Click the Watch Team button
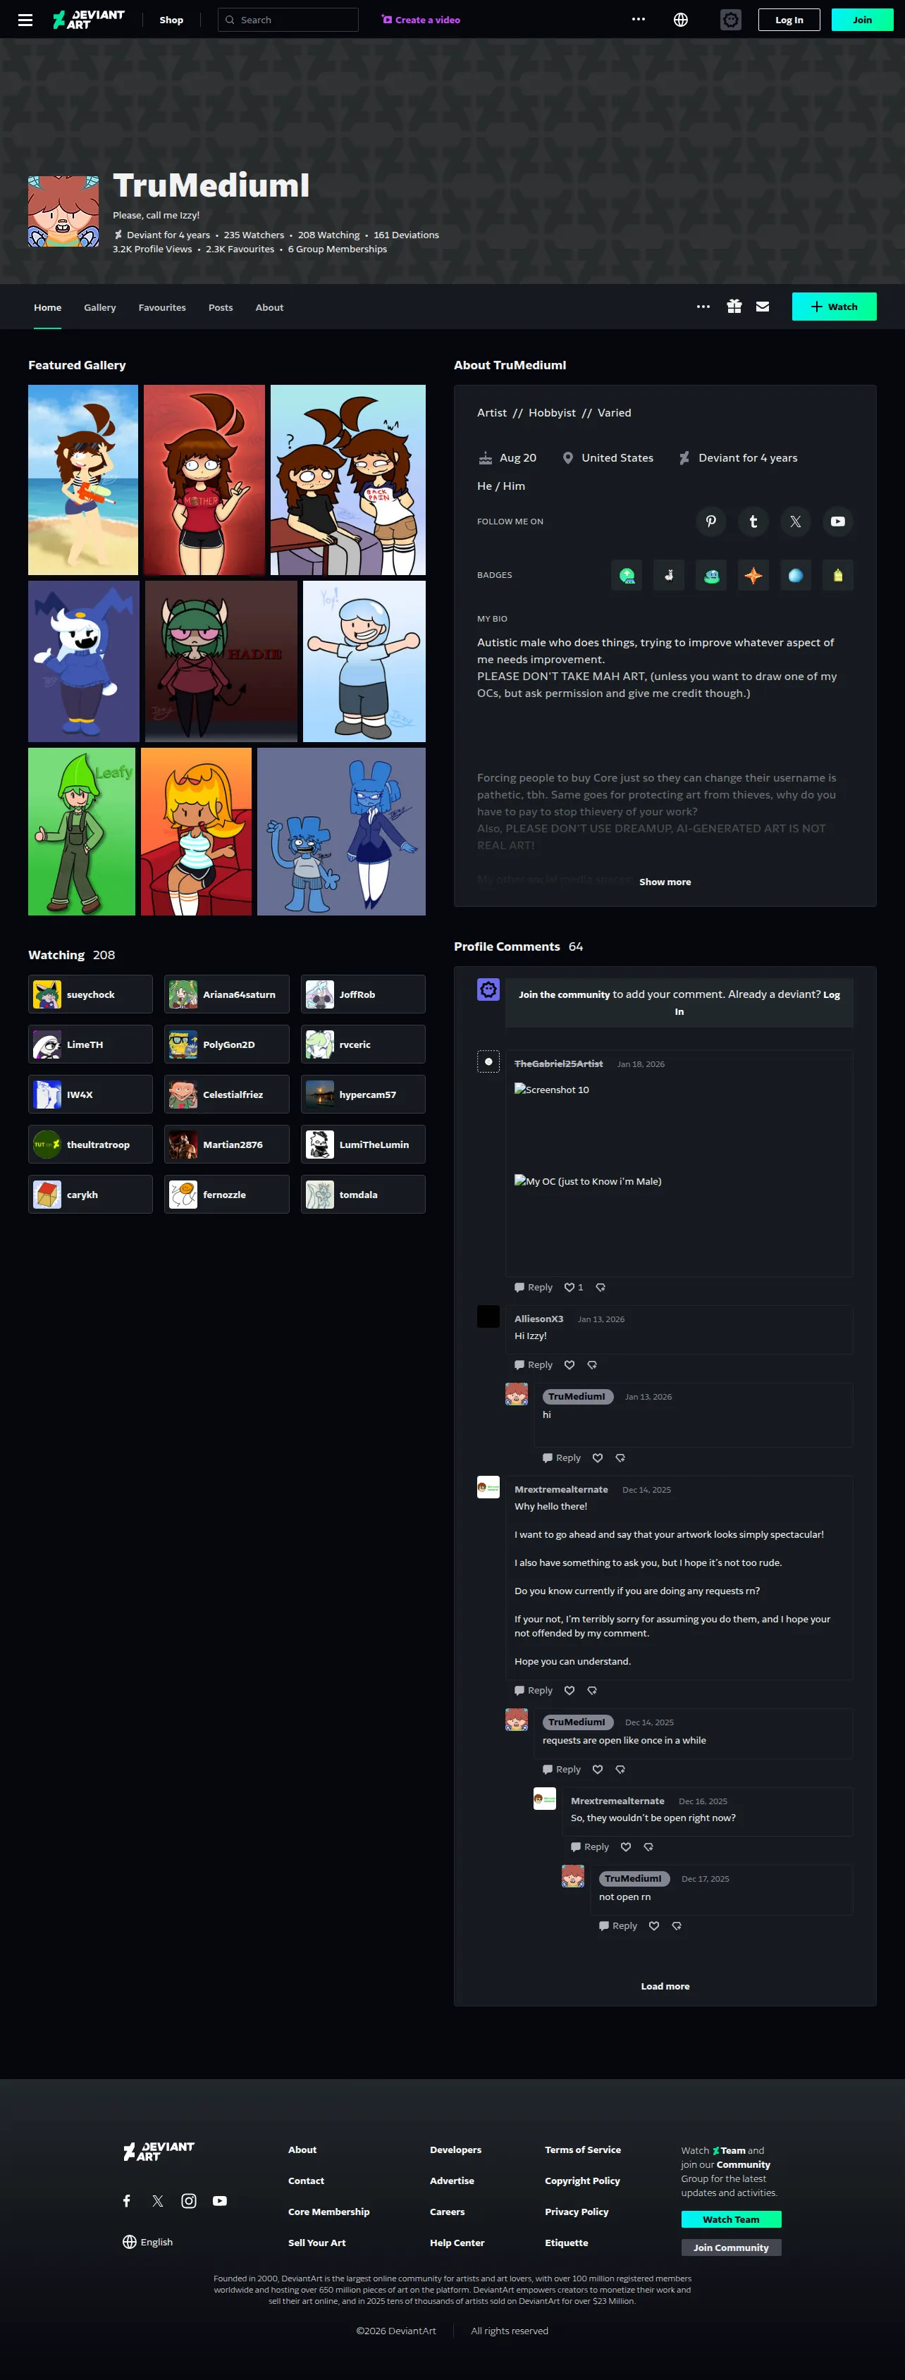905x2380 pixels. point(731,2219)
